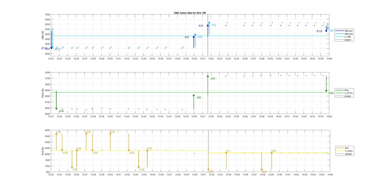Image resolution: width=391 pixels, height=193 pixels.
Task: Click the 613 roll annotation
Action: 59,132
